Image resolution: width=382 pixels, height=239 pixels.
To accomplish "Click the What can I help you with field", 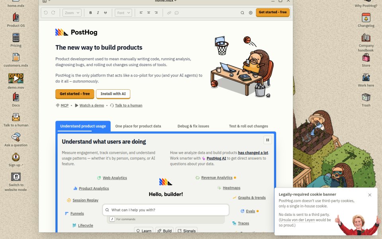I will point(166,210).
